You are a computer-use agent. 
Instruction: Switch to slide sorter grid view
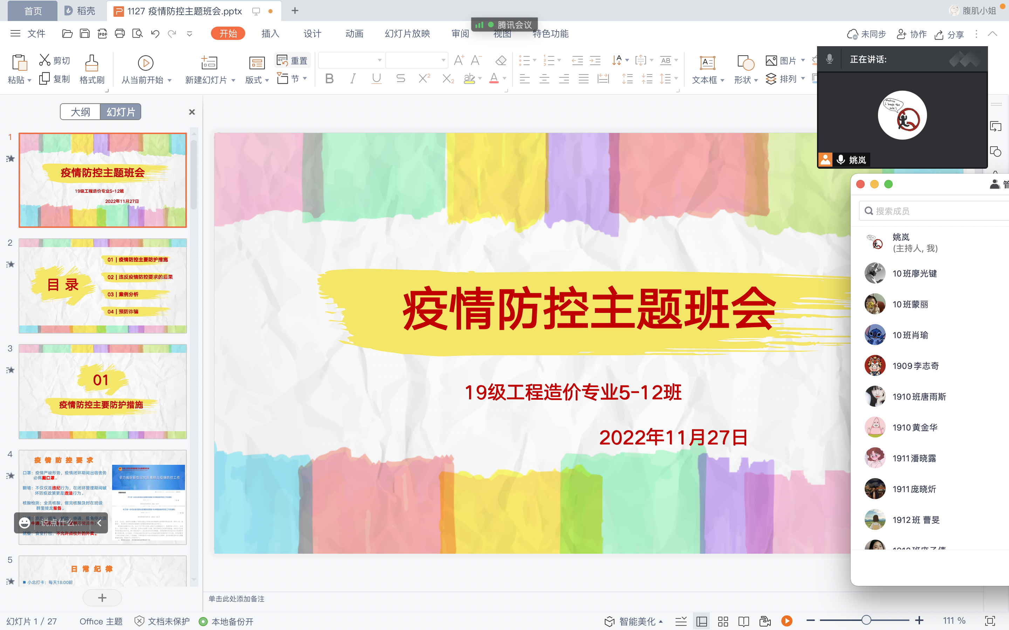click(722, 621)
